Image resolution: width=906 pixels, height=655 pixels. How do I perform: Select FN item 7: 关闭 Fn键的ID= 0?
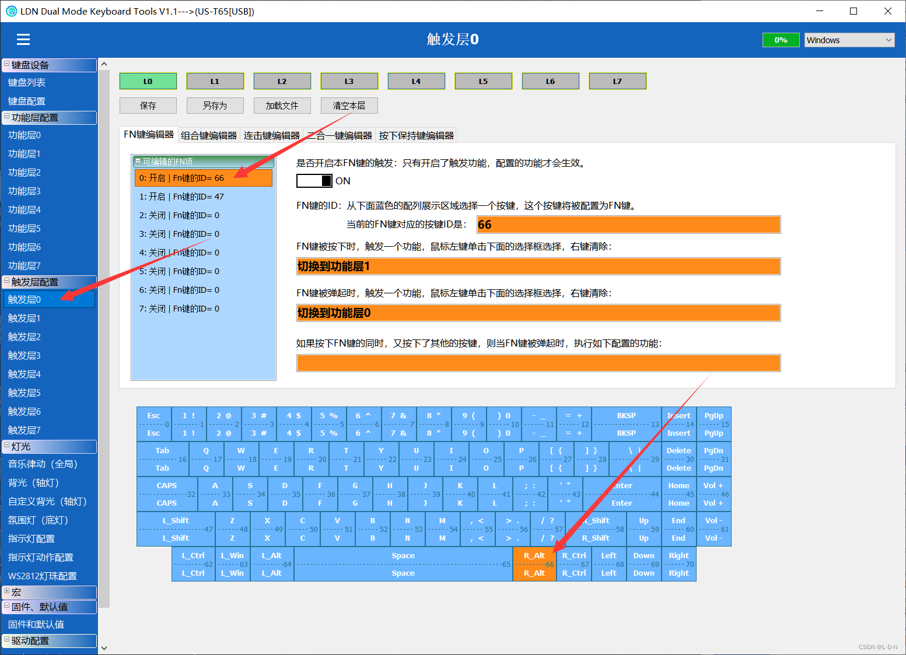pyautogui.click(x=204, y=309)
